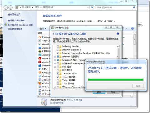Click the Telnet 客户端 folder icon
Viewport: 150px width, 113px height.
[60, 77]
